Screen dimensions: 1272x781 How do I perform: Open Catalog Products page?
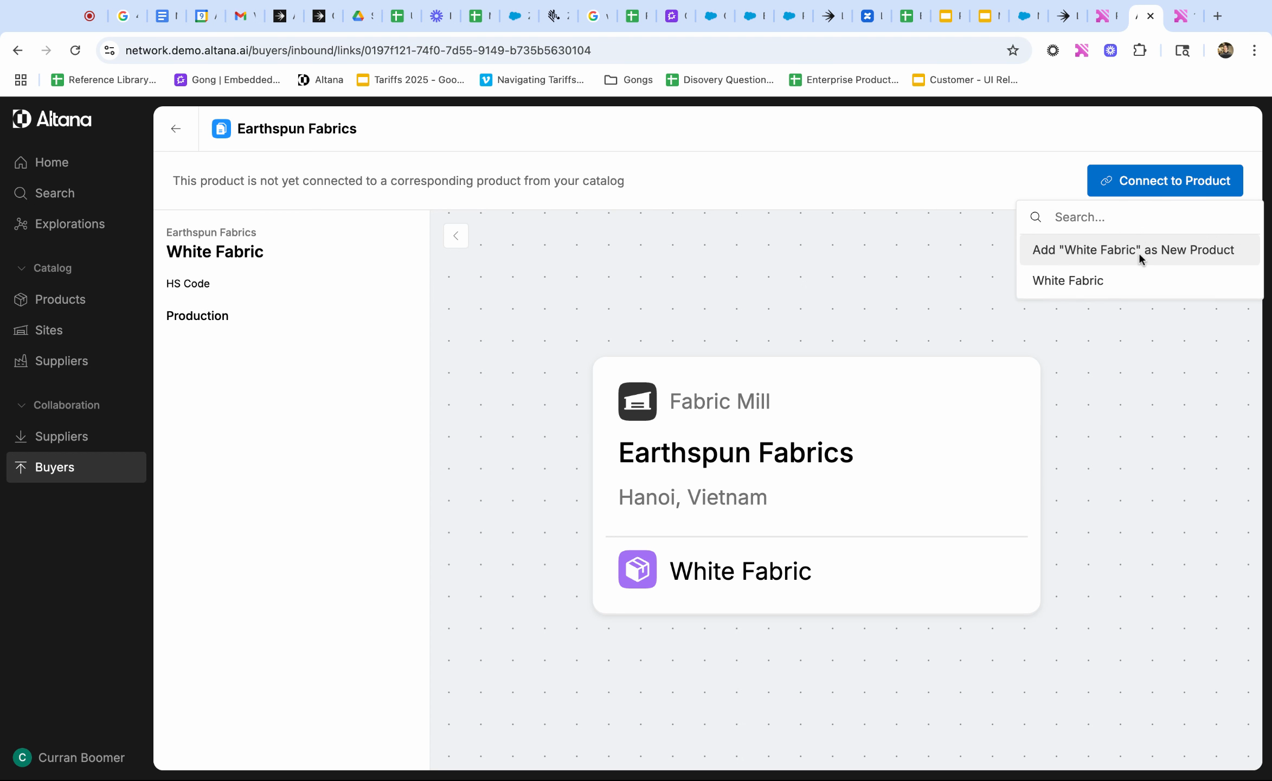(60, 299)
